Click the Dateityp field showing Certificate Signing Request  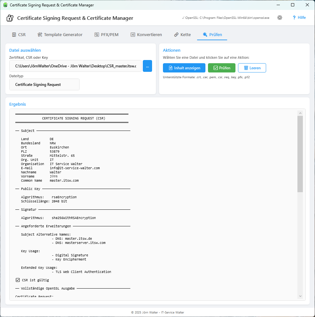point(44,85)
